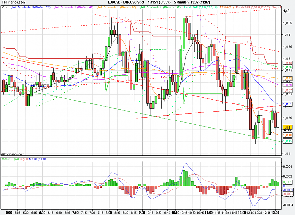The height and width of the screenshot is (215, 295).
Task: Click the 'Kurs' legend label
Action: point(5,7)
